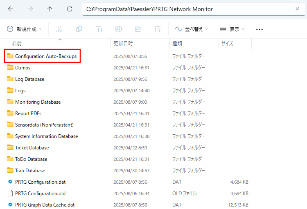The image size is (307, 209).
Task: Select the 'ToDo Database' folder name
Action: pos(31,159)
